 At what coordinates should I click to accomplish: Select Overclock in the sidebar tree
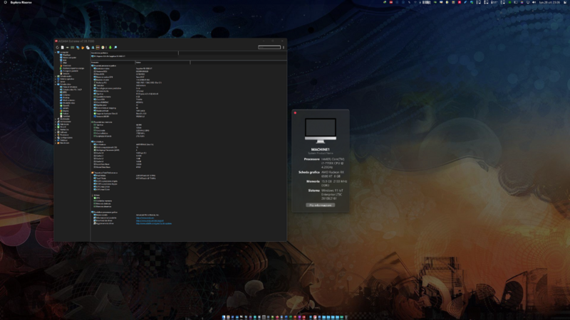coord(67,65)
